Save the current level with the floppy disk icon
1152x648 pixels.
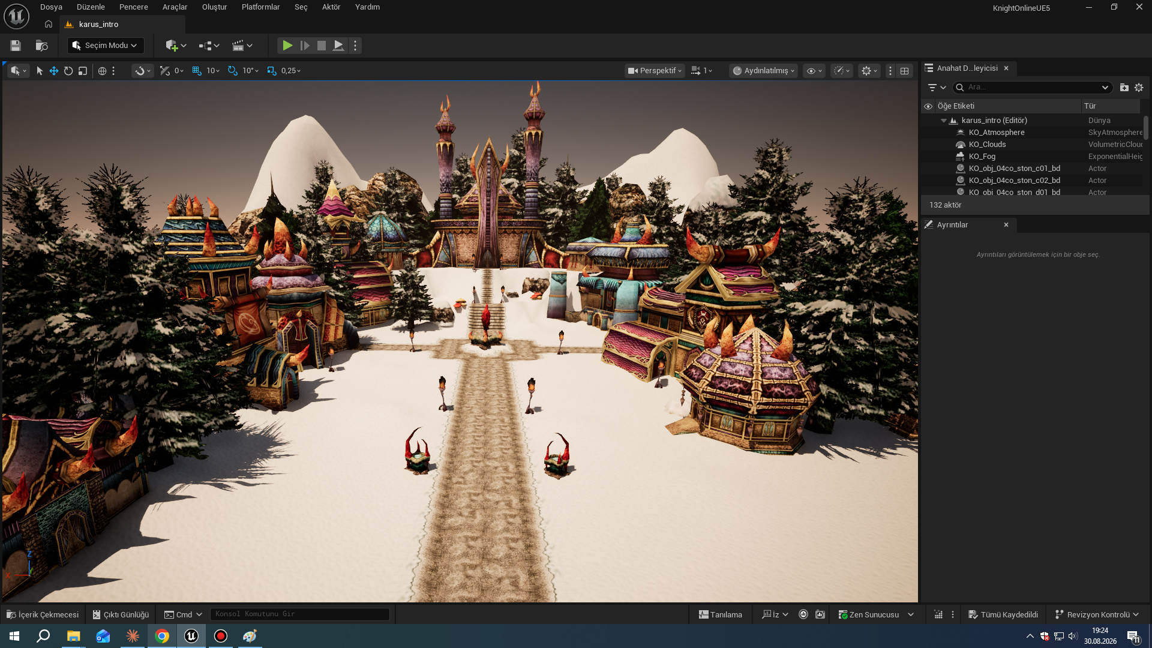[x=16, y=46]
